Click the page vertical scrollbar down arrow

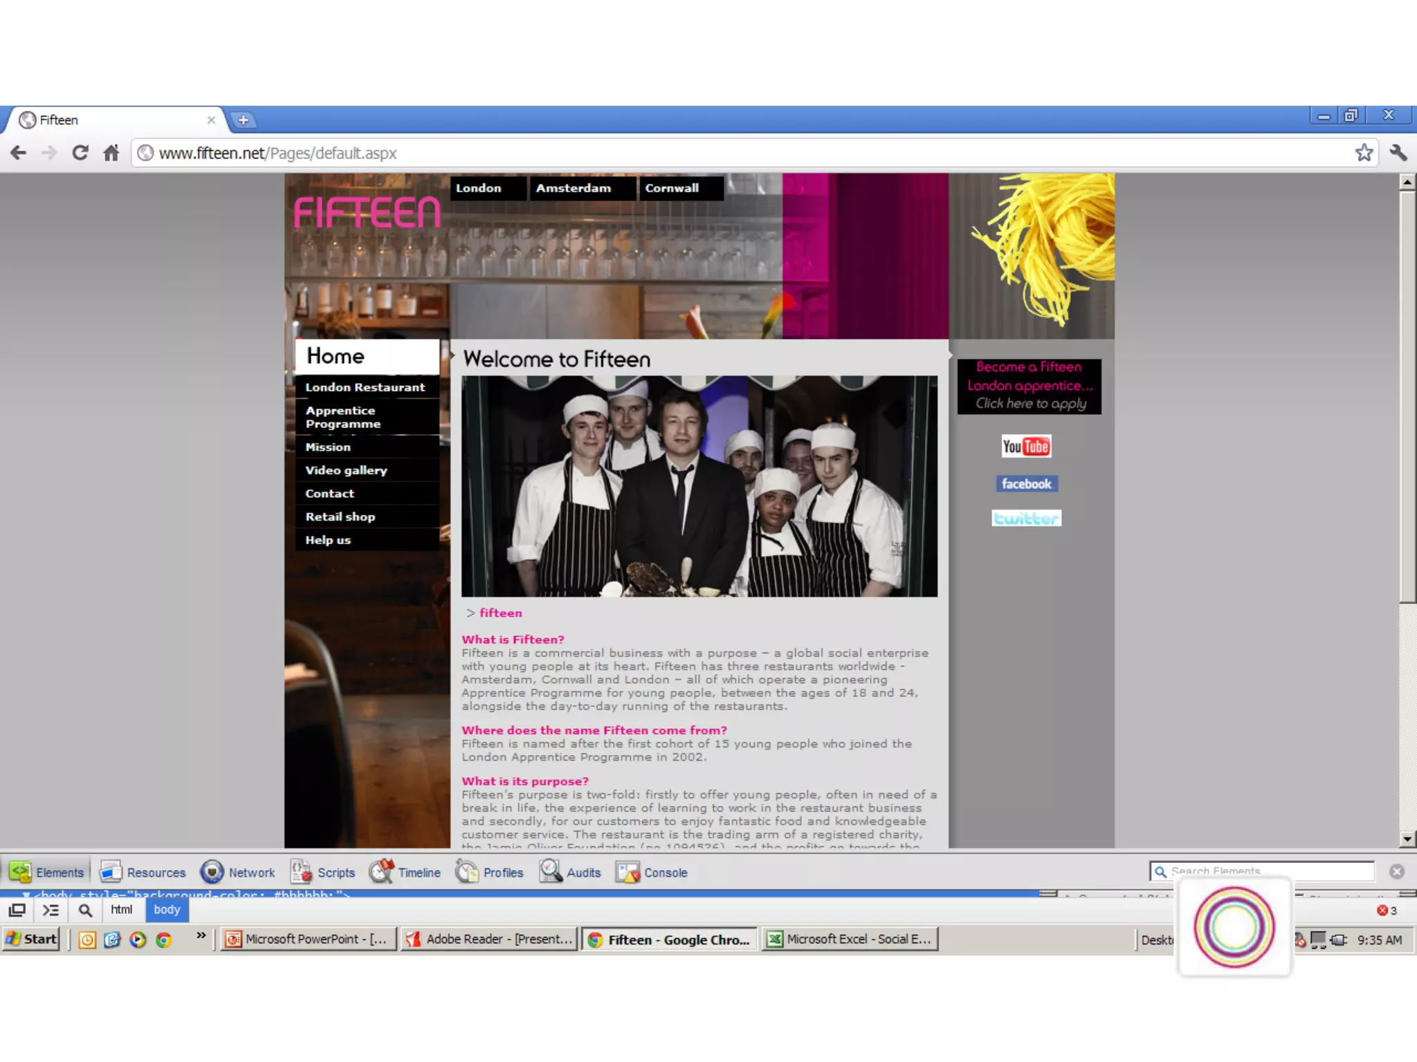1407,839
